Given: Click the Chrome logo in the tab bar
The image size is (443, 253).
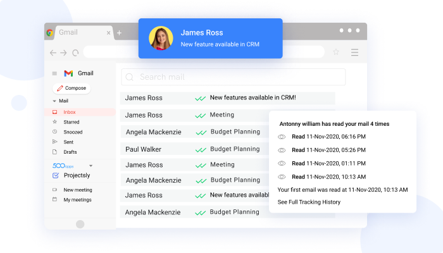Looking at the screenshot, I should pos(50,33).
